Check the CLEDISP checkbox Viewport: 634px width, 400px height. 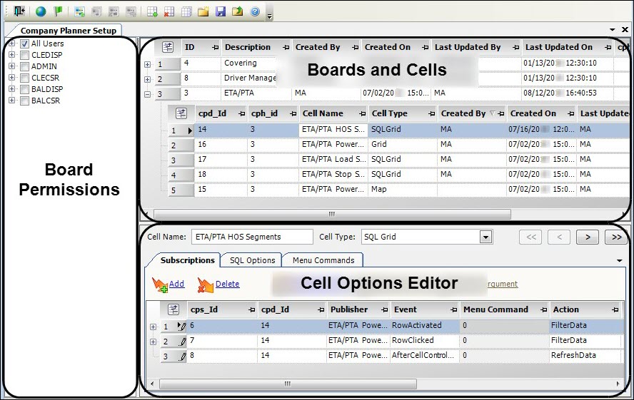click(25, 56)
